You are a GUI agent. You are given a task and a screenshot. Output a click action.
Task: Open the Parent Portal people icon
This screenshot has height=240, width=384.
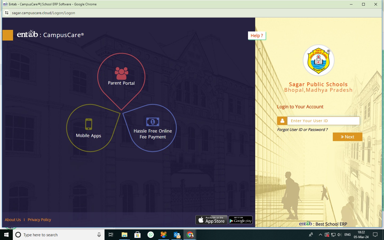[121, 73]
